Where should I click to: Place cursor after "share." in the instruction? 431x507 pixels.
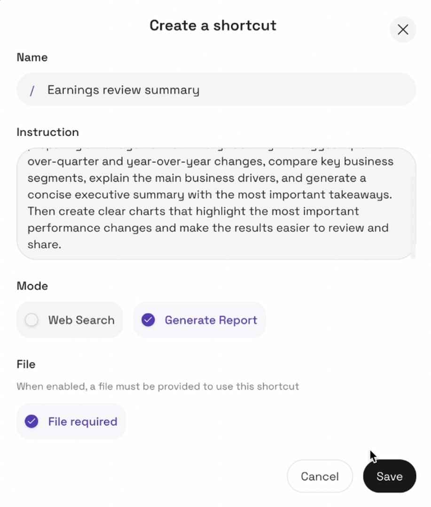coord(62,245)
